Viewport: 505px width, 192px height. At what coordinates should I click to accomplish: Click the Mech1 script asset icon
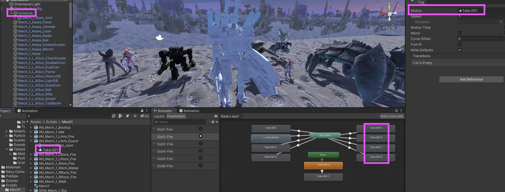pos(36,186)
